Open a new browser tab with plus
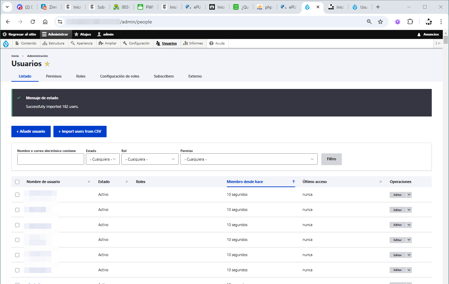This screenshot has height=284, width=449. pos(378,7)
